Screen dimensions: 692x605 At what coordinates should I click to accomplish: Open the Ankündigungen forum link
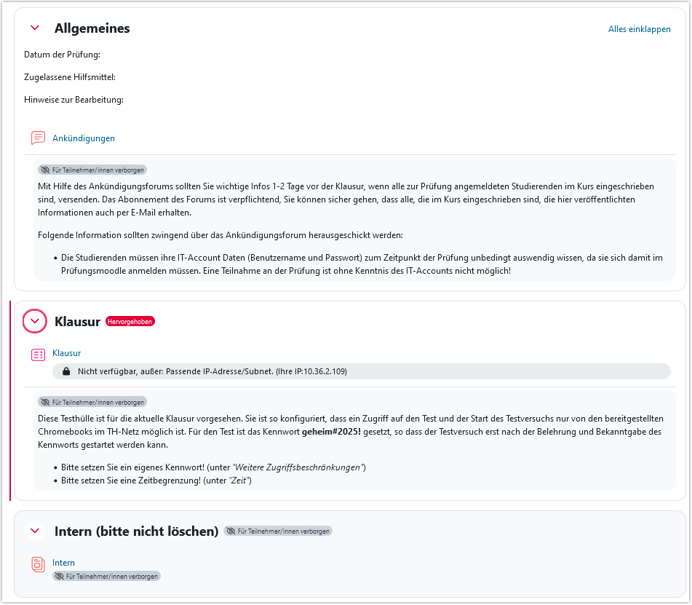pos(84,138)
